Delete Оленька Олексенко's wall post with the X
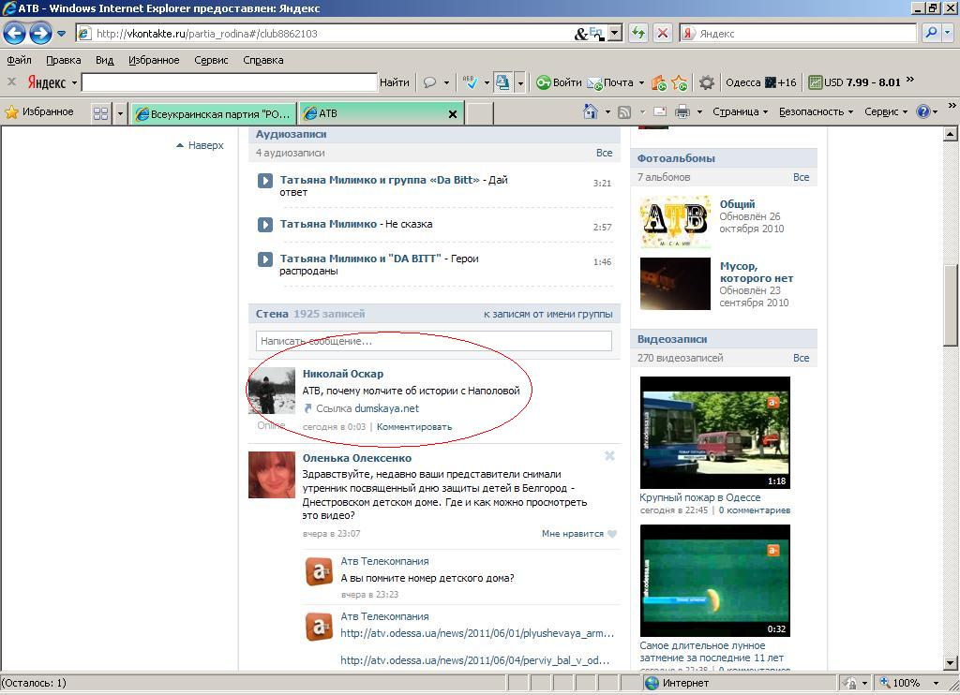 [609, 456]
